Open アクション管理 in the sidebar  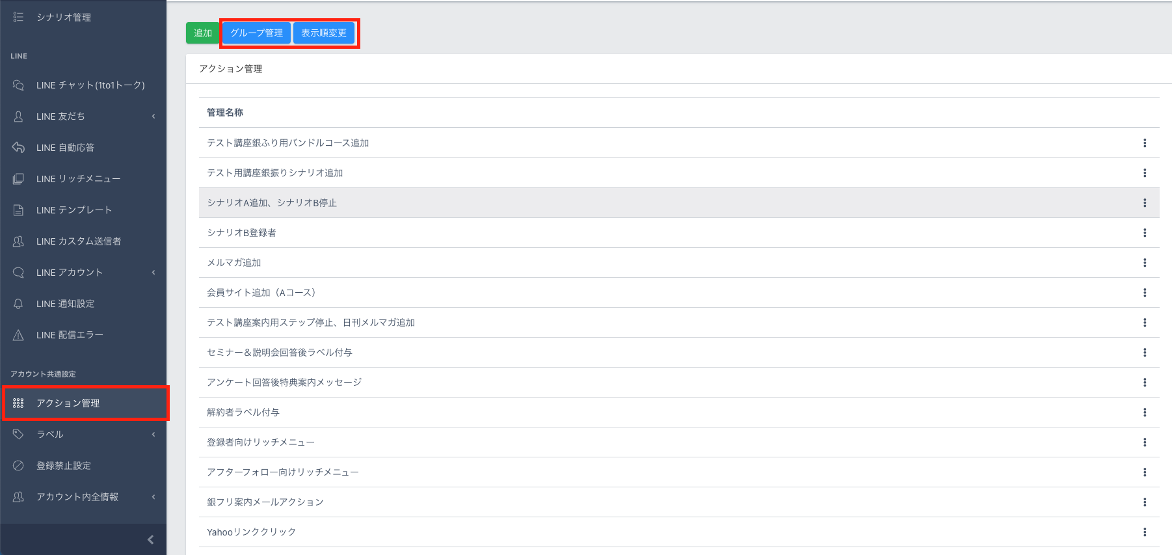pyautogui.click(x=68, y=403)
